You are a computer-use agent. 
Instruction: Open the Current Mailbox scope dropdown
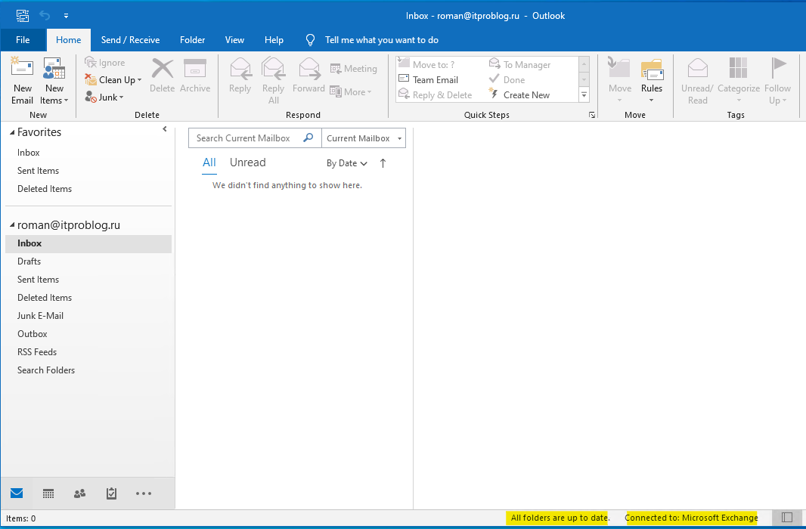[x=364, y=138]
